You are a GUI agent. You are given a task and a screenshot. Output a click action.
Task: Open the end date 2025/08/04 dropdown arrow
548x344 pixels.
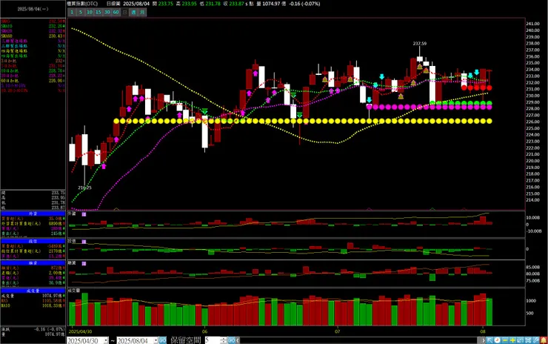[x=156, y=340]
